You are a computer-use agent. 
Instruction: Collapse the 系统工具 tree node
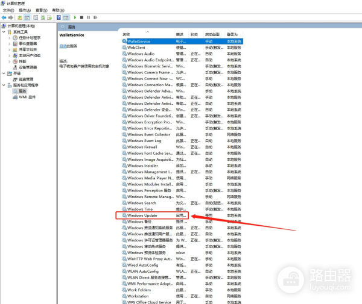[3, 32]
